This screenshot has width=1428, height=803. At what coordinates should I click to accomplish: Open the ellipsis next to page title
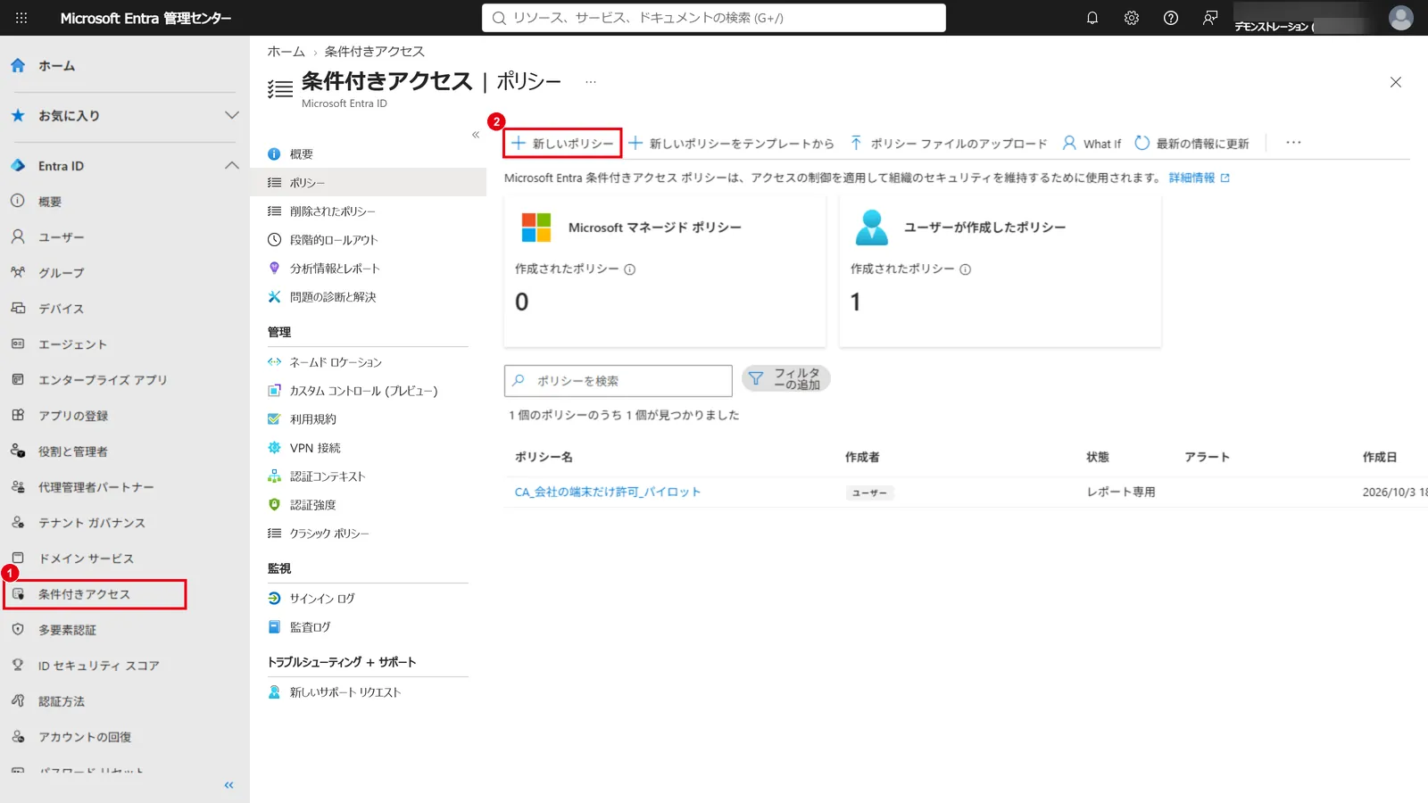(x=591, y=82)
